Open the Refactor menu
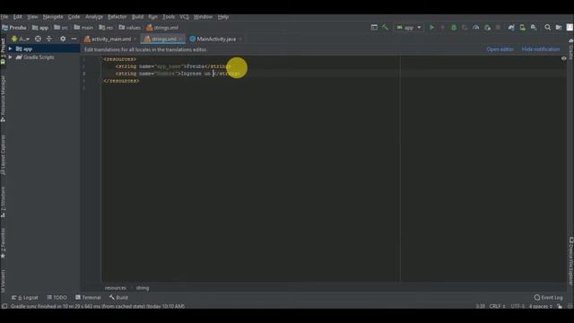 (117, 17)
